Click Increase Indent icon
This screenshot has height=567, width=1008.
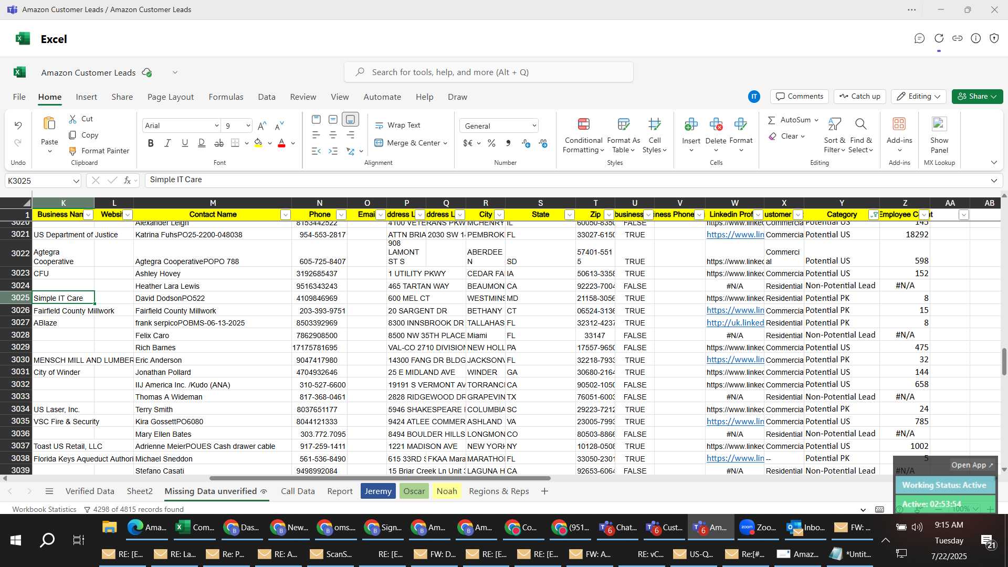[333, 151]
